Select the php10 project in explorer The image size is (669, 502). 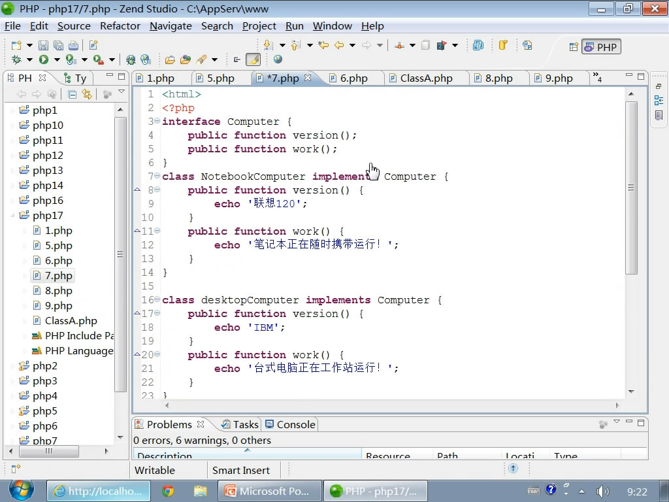(x=47, y=125)
